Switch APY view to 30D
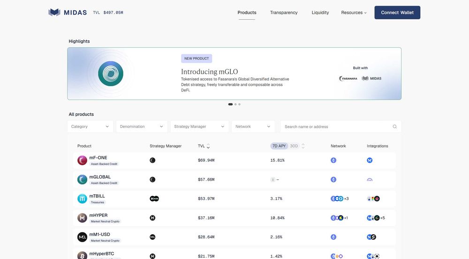 pyautogui.click(x=294, y=146)
